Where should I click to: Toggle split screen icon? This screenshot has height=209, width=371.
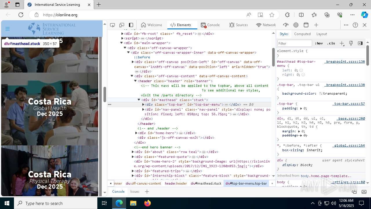coord(301,15)
